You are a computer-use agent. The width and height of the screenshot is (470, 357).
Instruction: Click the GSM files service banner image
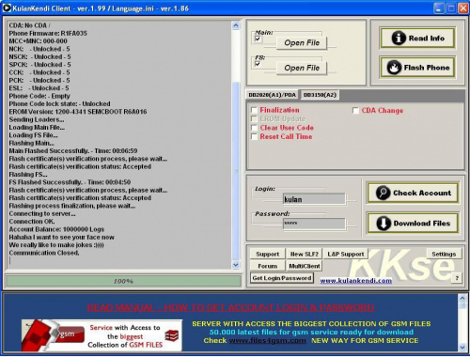[x=102, y=335]
